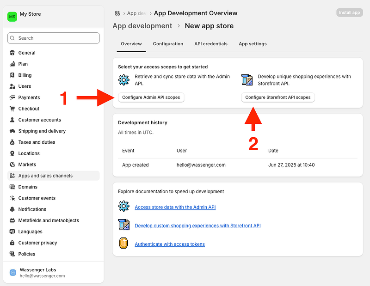This screenshot has height=286, width=370.
Task: Click the General settings store icon
Action: [x=12, y=53]
